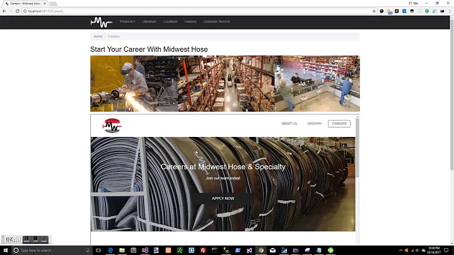Image resolution: width=454 pixels, height=255 pixels.
Task: Open GROWTH link in the embedded frame
Action: tap(315, 124)
